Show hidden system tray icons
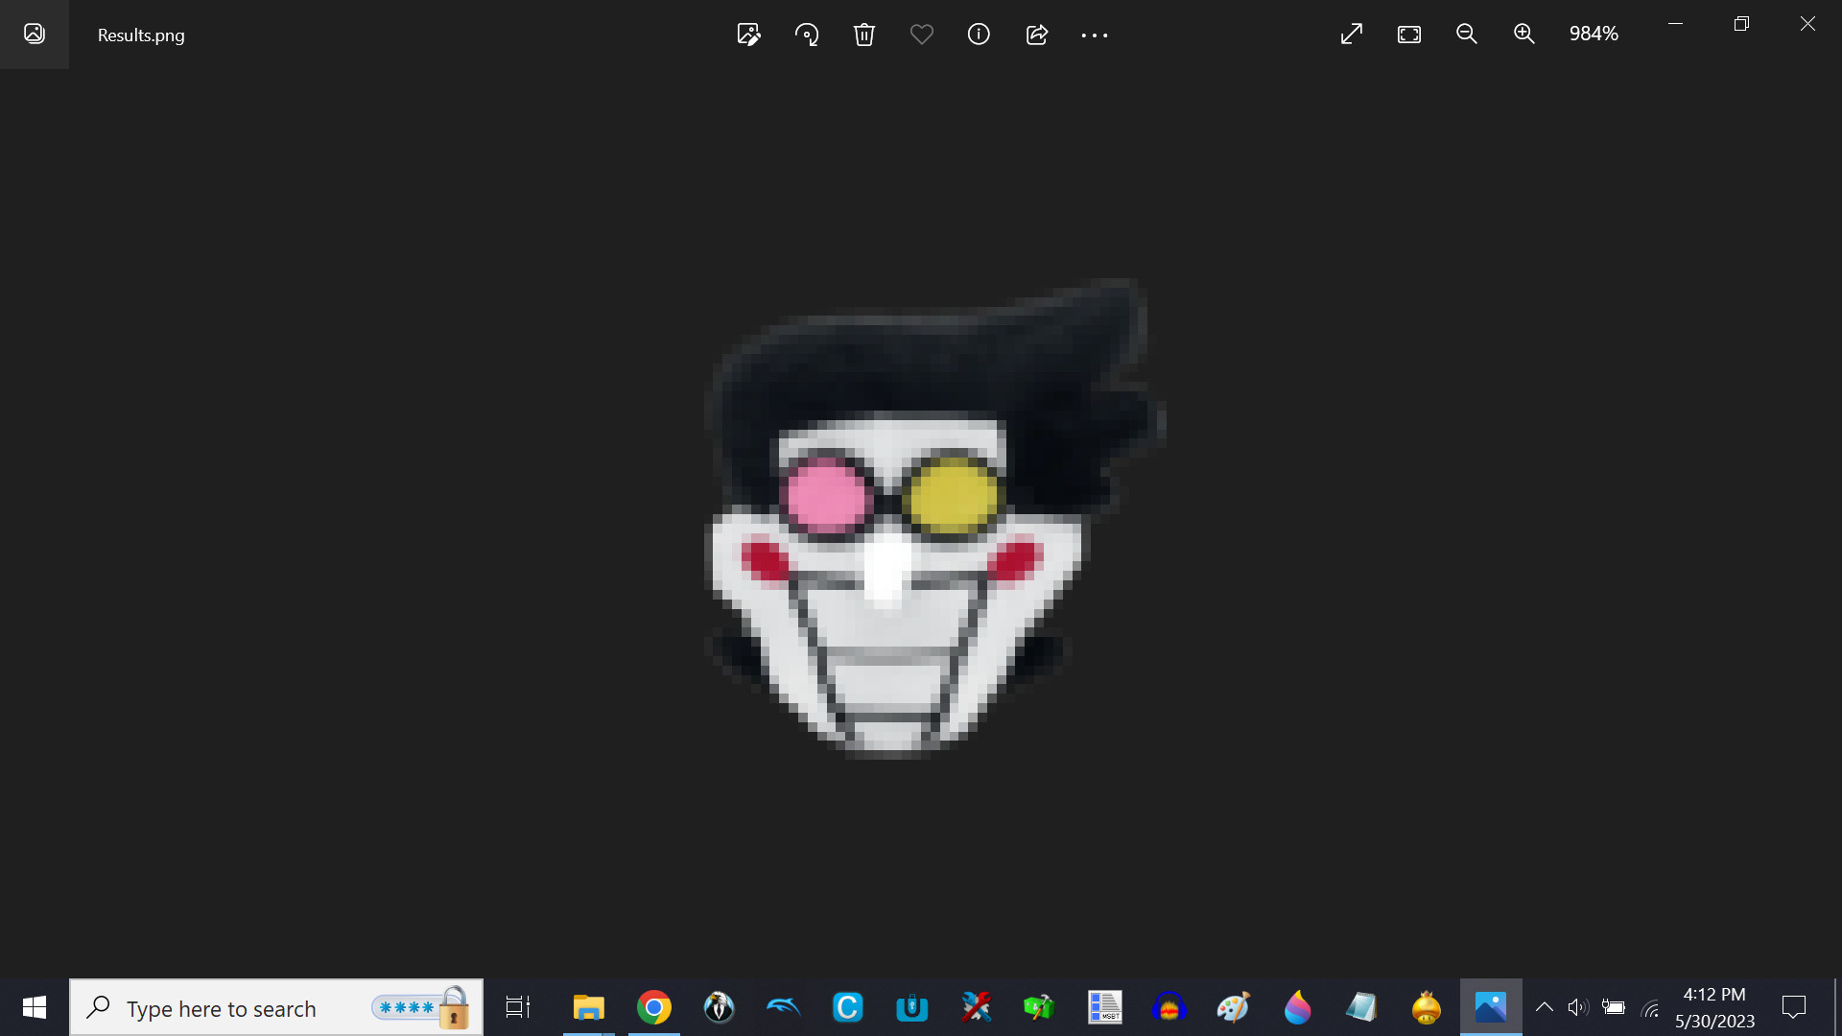 (1545, 1007)
